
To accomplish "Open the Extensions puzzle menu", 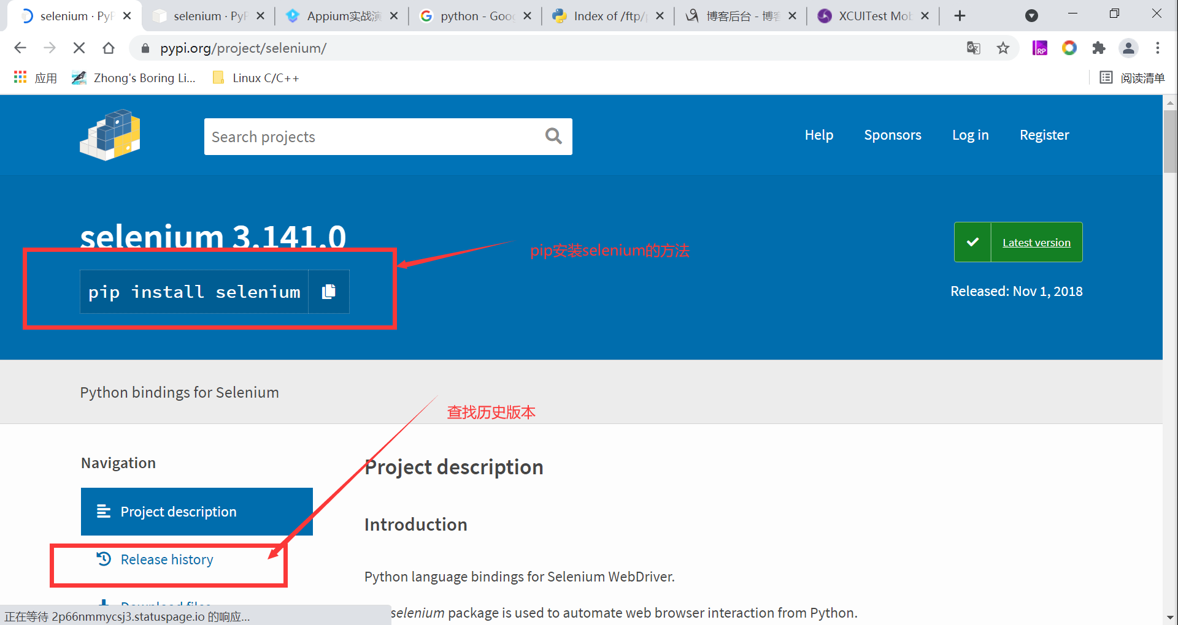I will (1099, 48).
